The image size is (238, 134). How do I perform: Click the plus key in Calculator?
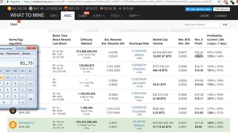tap(23, 102)
